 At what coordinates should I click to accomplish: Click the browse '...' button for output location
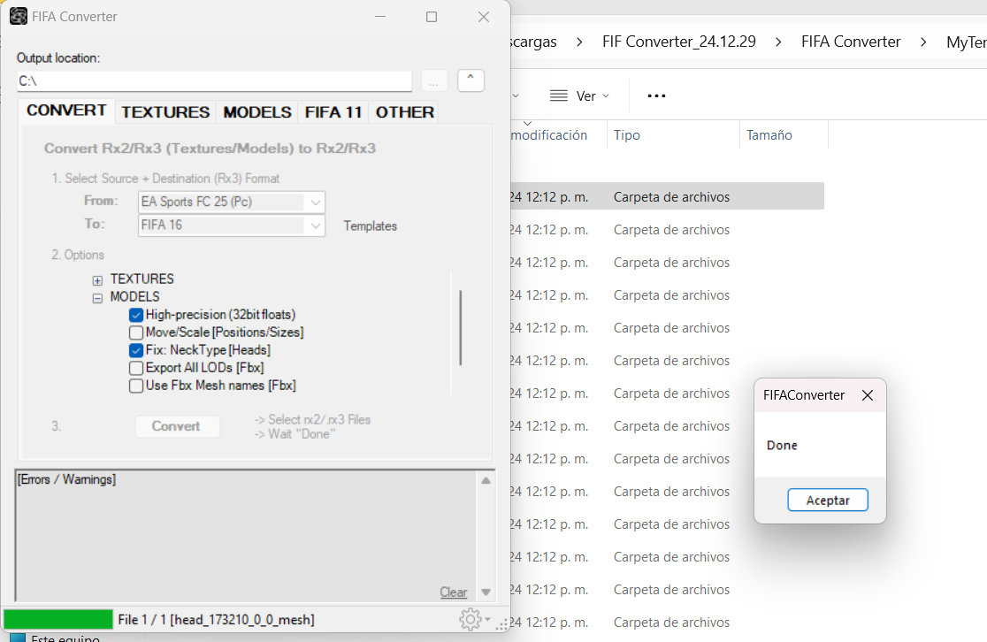[433, 81]
